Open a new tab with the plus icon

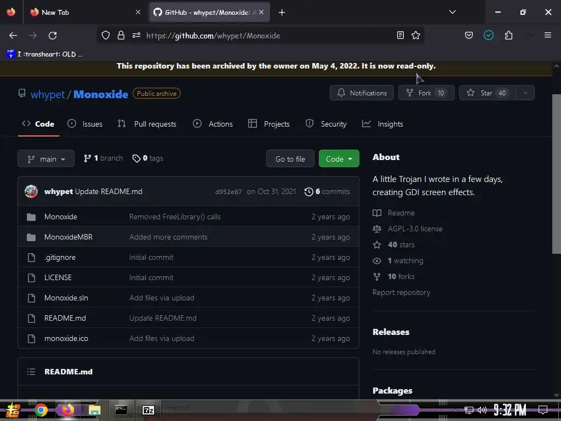(x=282, y=13)
